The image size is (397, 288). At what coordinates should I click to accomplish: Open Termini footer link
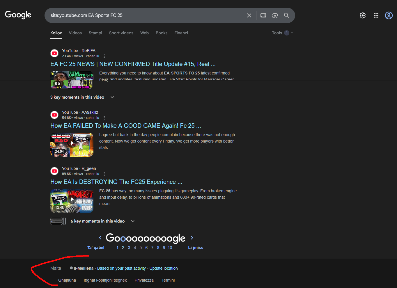(168, 280)
